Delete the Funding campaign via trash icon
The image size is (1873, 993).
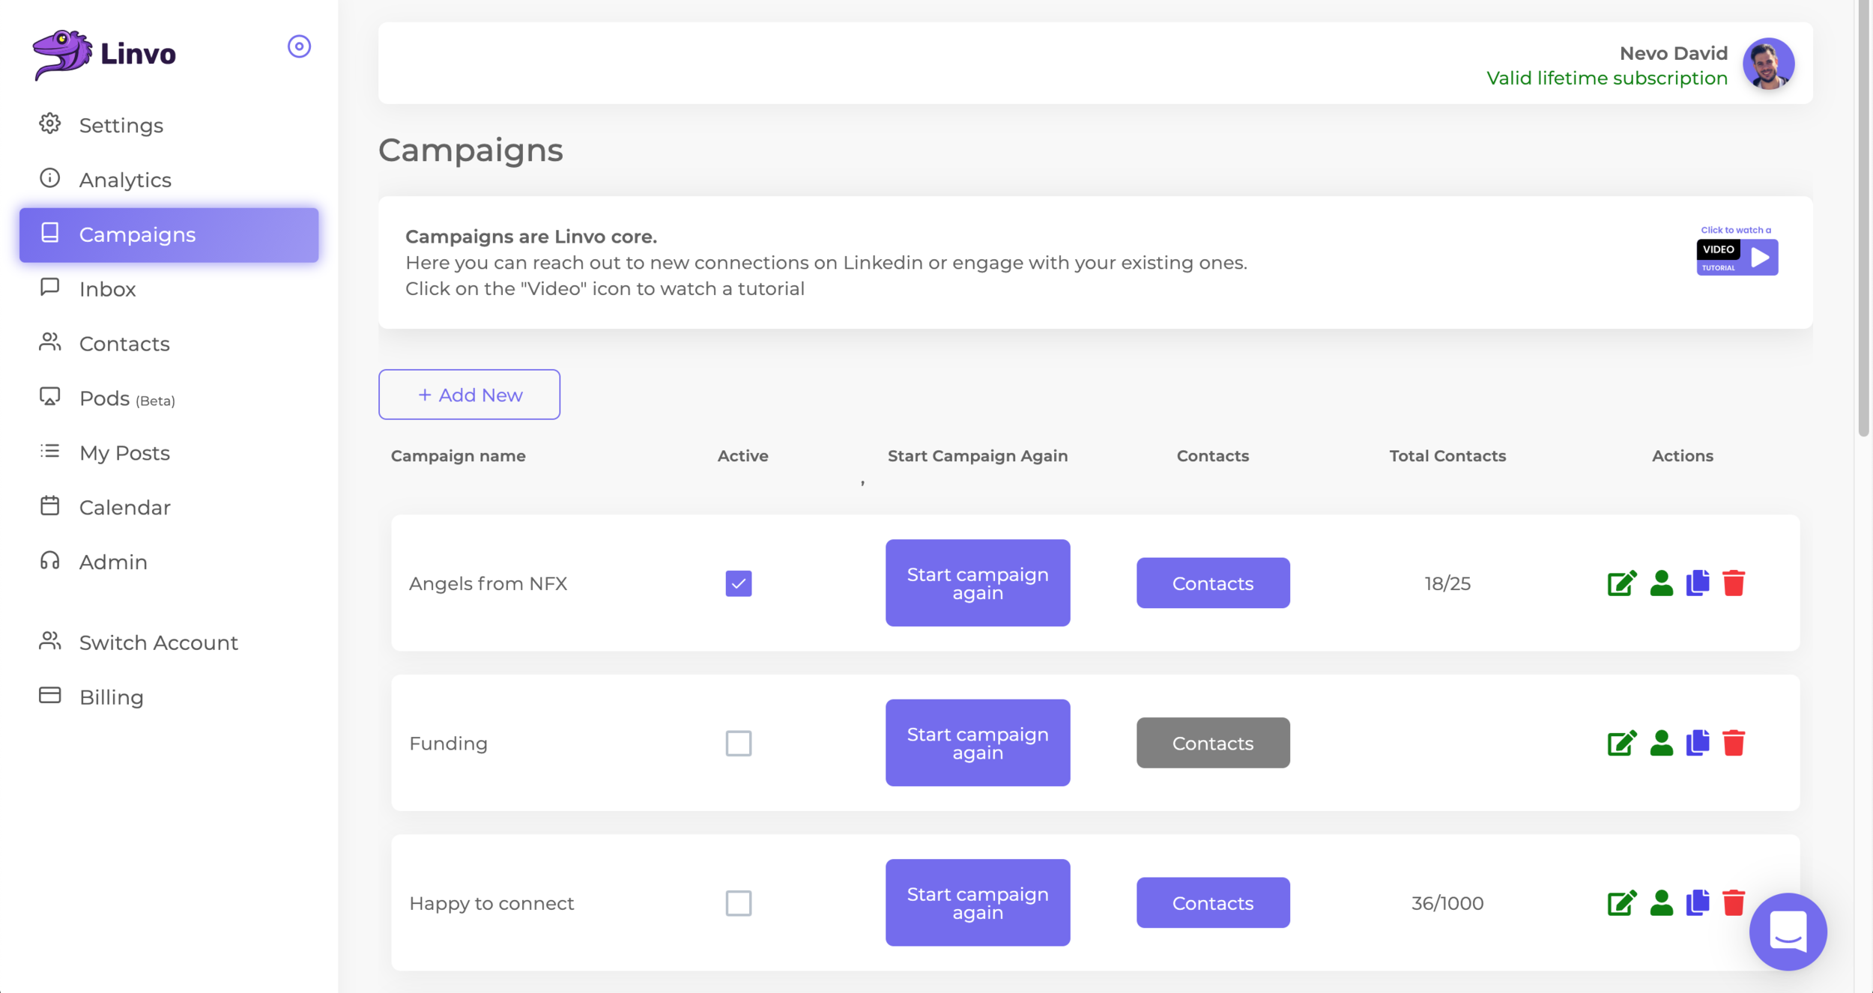(1734, 743)
